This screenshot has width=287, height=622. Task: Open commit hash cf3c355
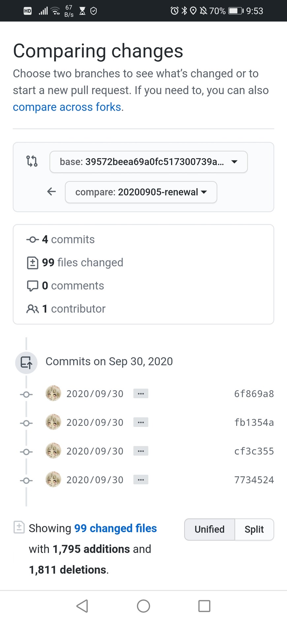click(x=254, y=451)
